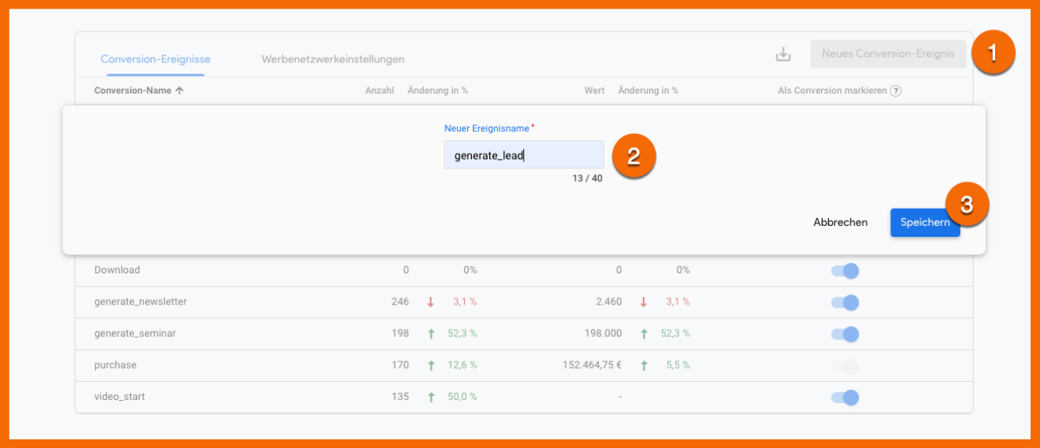Disable conversion toggle for generate_newsletter
Viewport: 1040px width, 448px height.
pos(845,302)
